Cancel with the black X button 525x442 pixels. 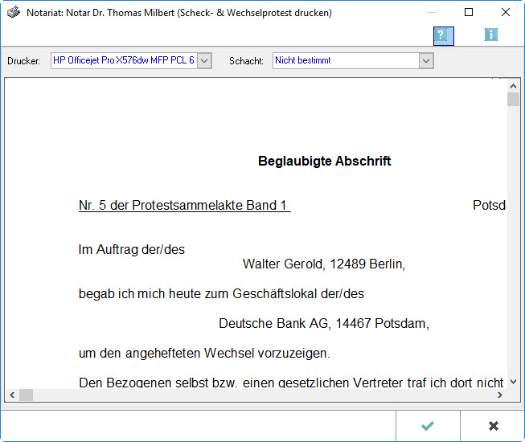493,426
